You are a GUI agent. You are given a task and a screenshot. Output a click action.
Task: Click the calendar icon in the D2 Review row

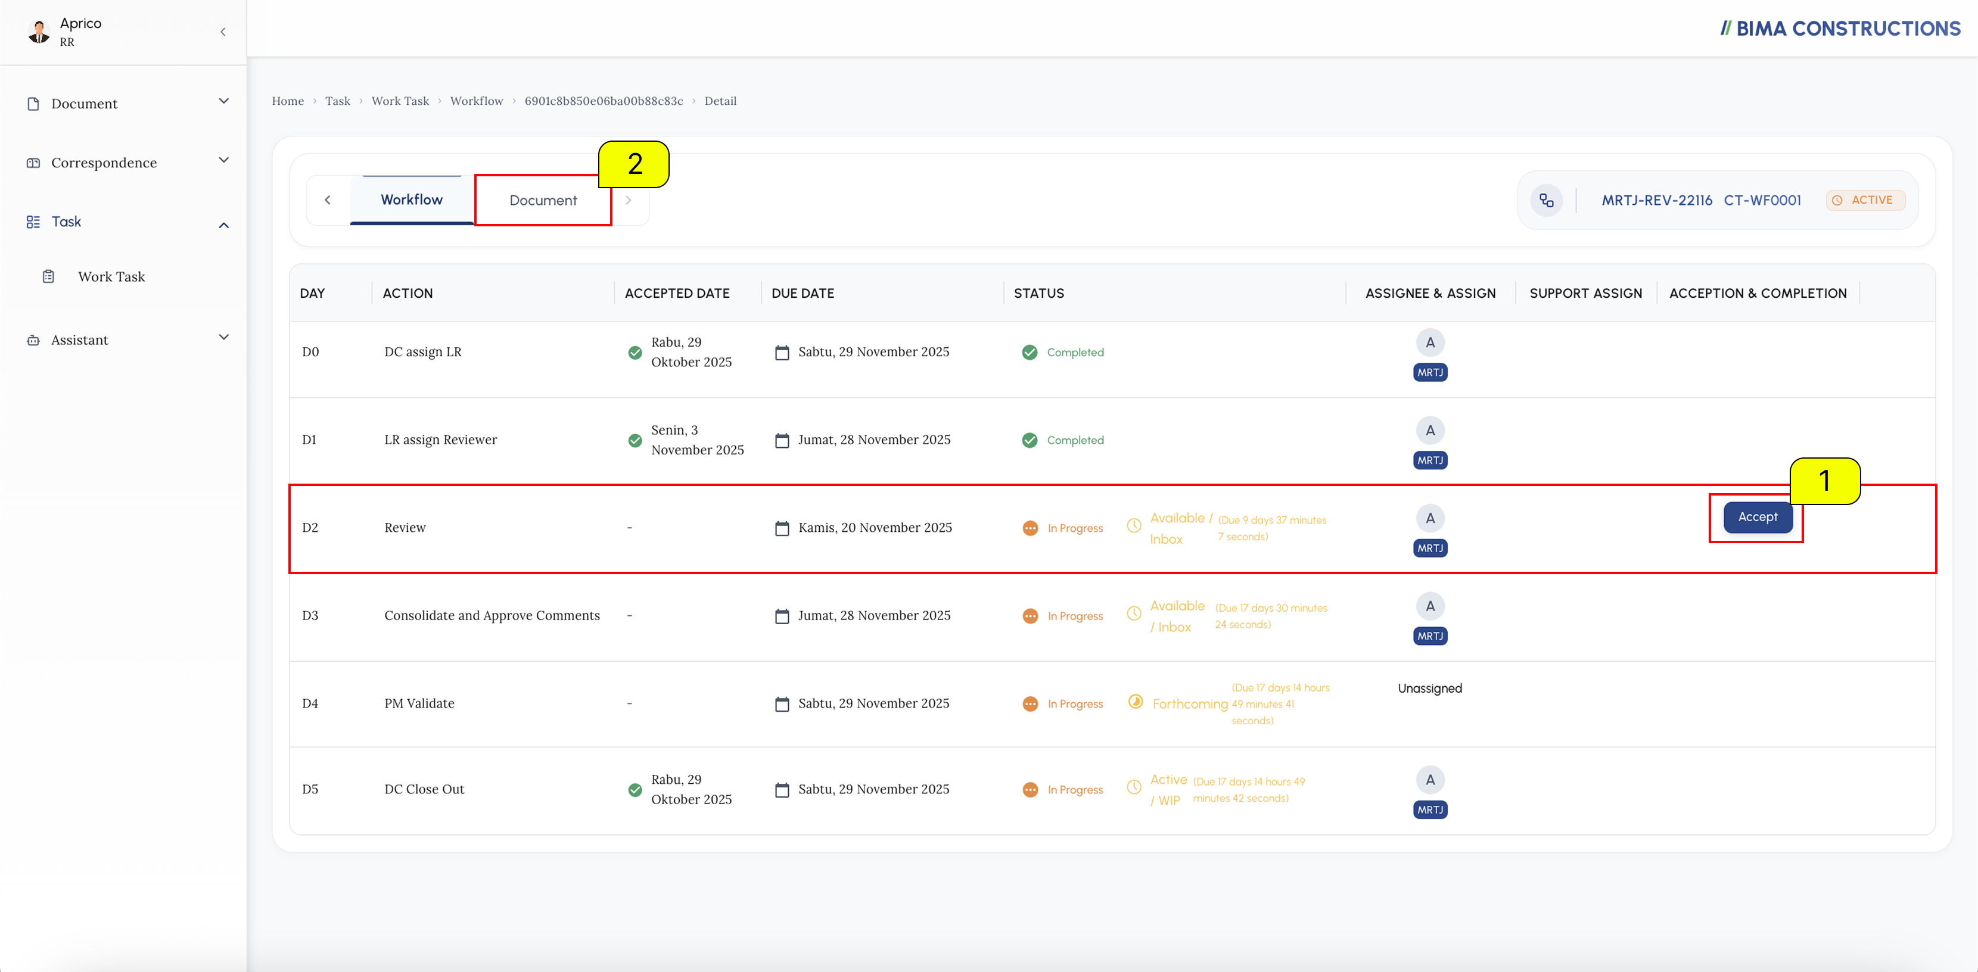(x=782, y=528)
